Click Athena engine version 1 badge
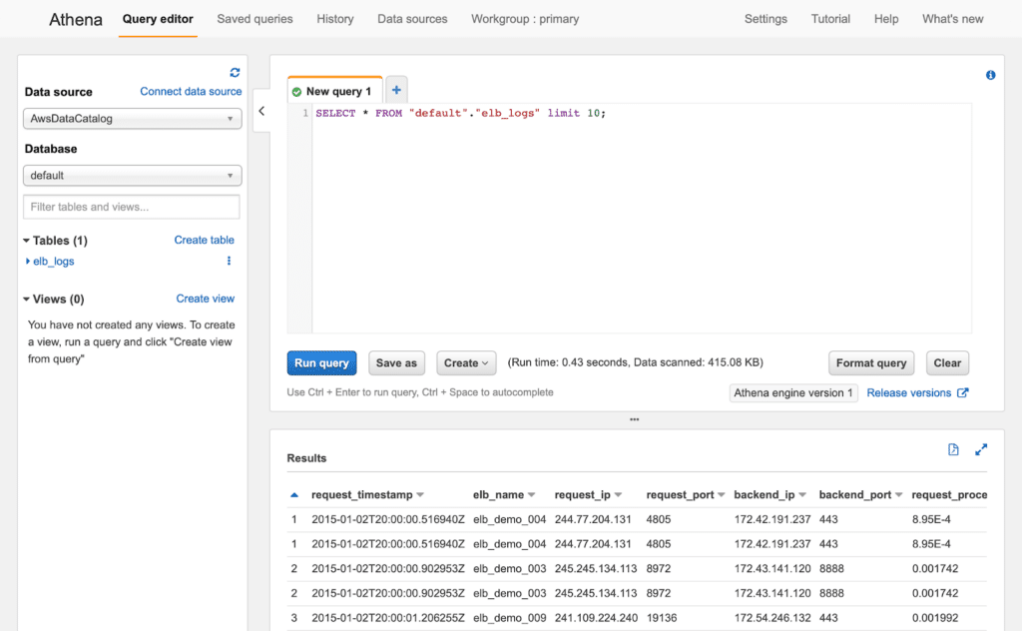Viewport: 1022px width, 631px height. click(793, 392)
